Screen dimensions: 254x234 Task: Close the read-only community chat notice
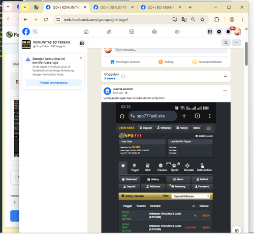[x=81, y=58]
